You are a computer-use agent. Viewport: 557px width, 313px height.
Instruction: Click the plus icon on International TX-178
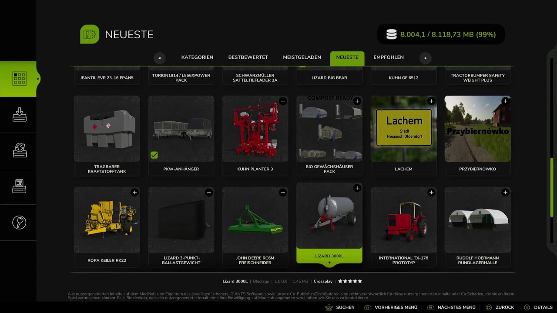[431, 192]
